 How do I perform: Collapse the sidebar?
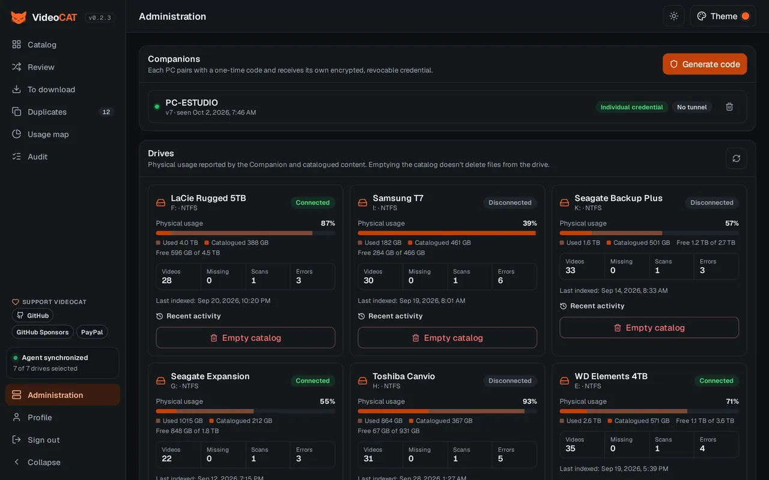pos(62,462)
